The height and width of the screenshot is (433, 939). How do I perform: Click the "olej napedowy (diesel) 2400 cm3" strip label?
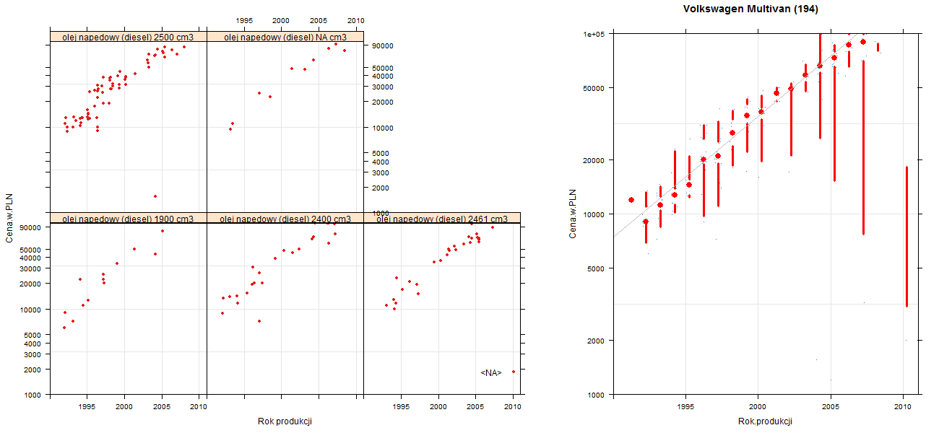[x=285, y=219]
